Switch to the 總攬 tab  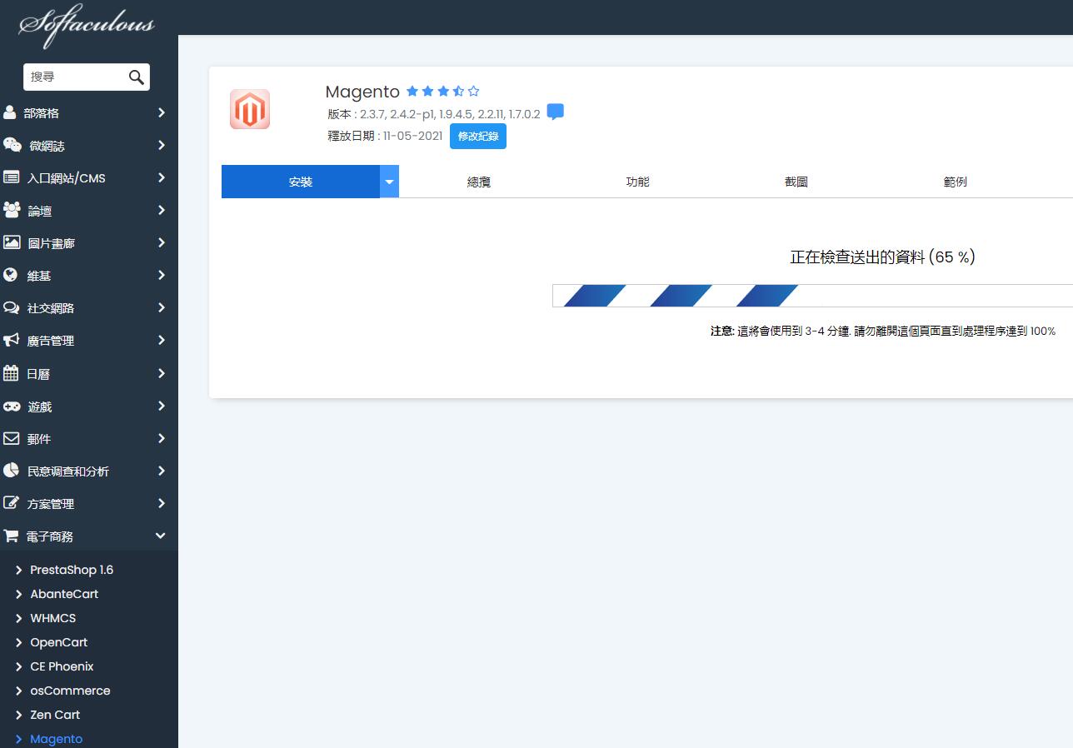point(479,182)
